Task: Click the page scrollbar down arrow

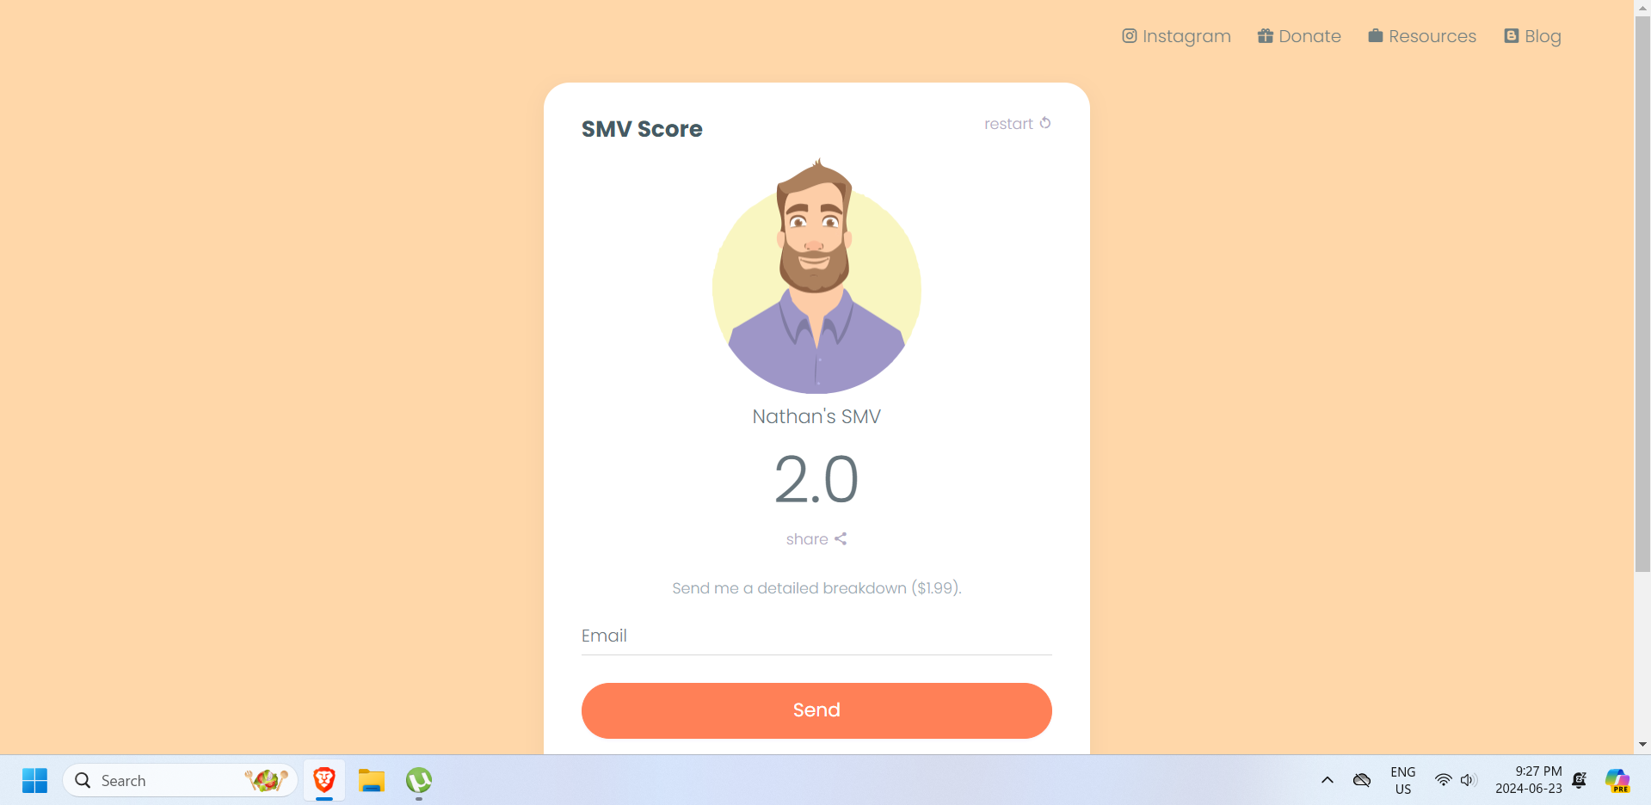Action: coord(1642,745)
